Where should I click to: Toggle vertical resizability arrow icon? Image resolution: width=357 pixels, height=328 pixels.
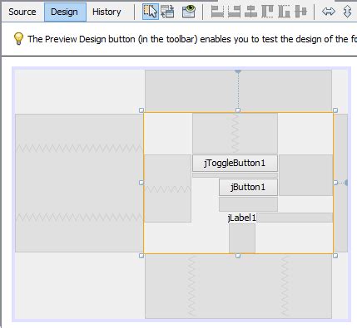point(347,12)
